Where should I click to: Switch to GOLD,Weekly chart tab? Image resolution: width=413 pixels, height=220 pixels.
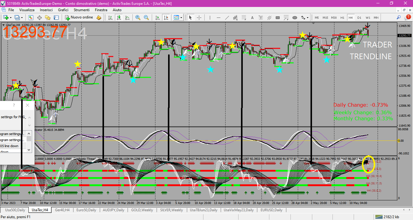(142, 210)
